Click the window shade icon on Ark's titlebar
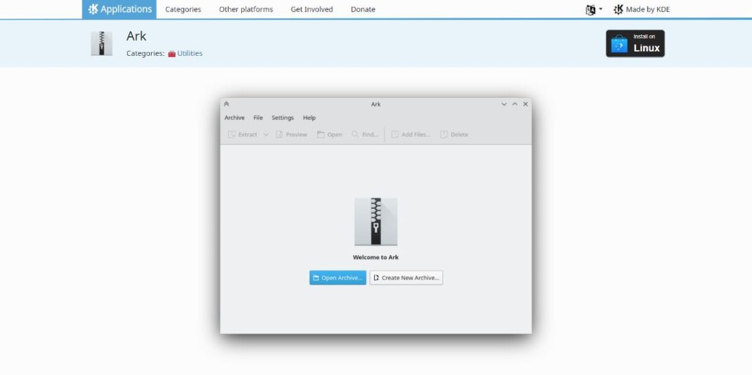 pyautogui.click(x=226, y=103)
